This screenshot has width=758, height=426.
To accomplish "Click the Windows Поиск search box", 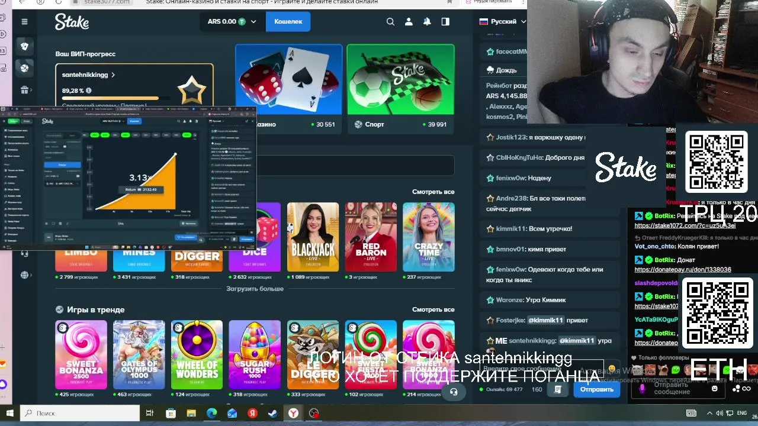I will click(x=80, y=413).
